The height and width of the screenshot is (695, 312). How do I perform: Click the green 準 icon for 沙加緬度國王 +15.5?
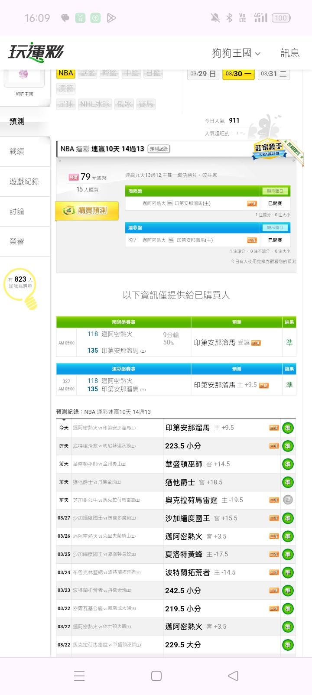(x=288, y=518)
